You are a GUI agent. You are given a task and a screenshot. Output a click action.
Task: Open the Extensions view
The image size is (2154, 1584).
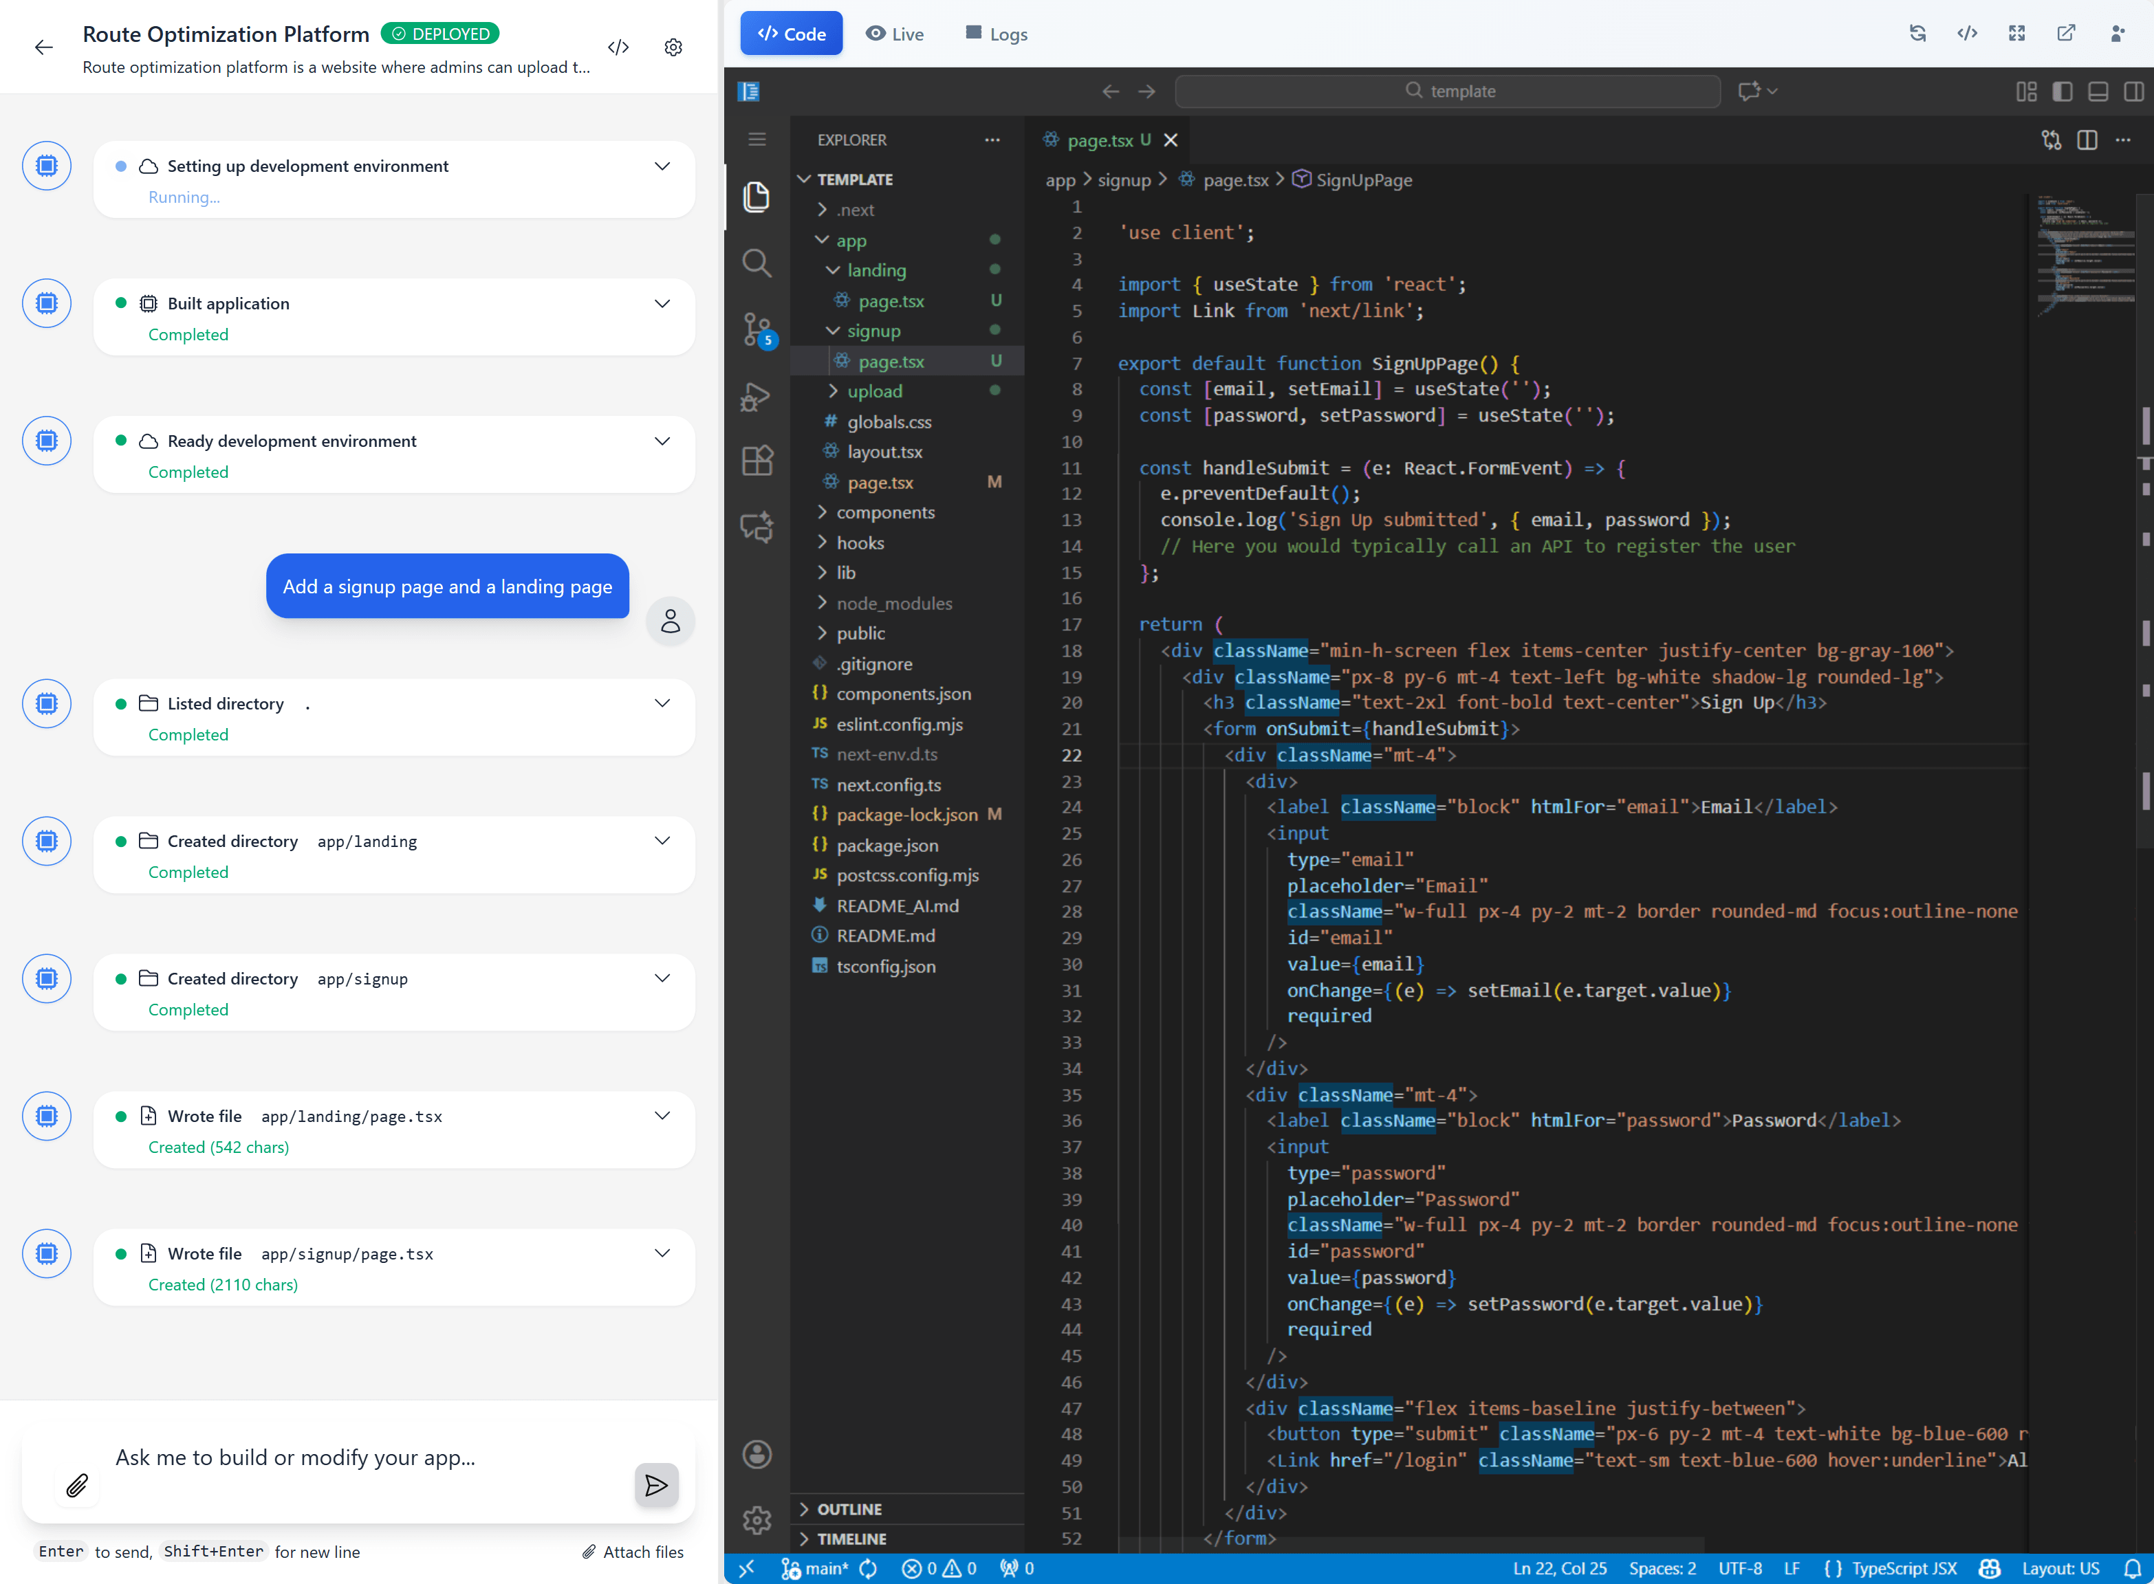(757, 460)
